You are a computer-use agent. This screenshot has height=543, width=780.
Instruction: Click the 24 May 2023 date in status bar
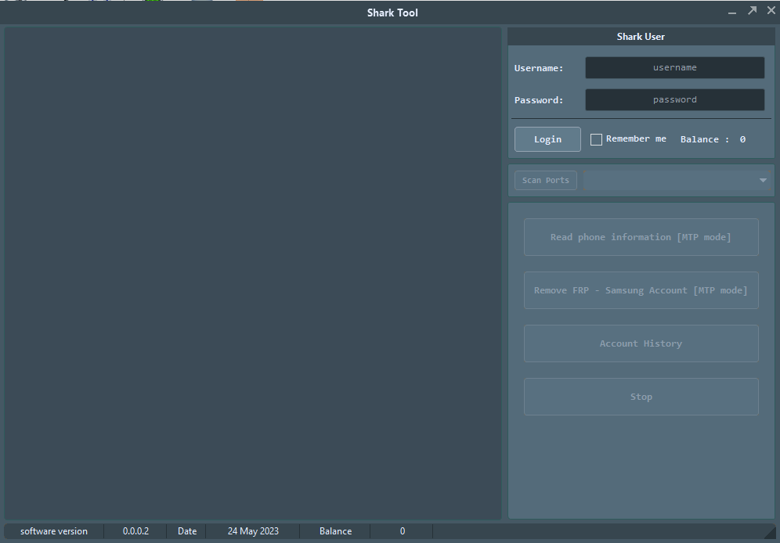(253, 531)
